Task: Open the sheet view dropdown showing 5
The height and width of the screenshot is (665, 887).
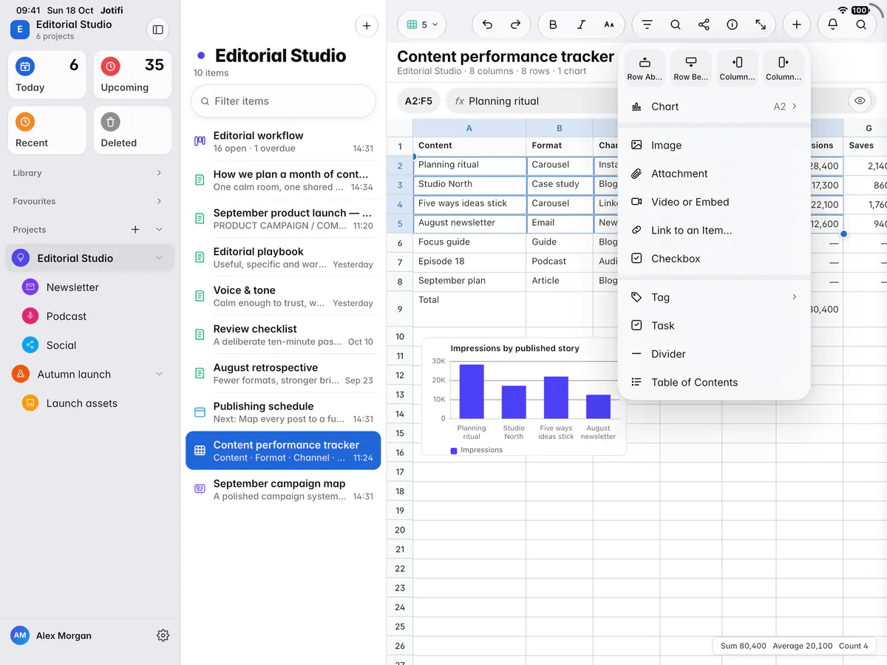Action: 422,24
